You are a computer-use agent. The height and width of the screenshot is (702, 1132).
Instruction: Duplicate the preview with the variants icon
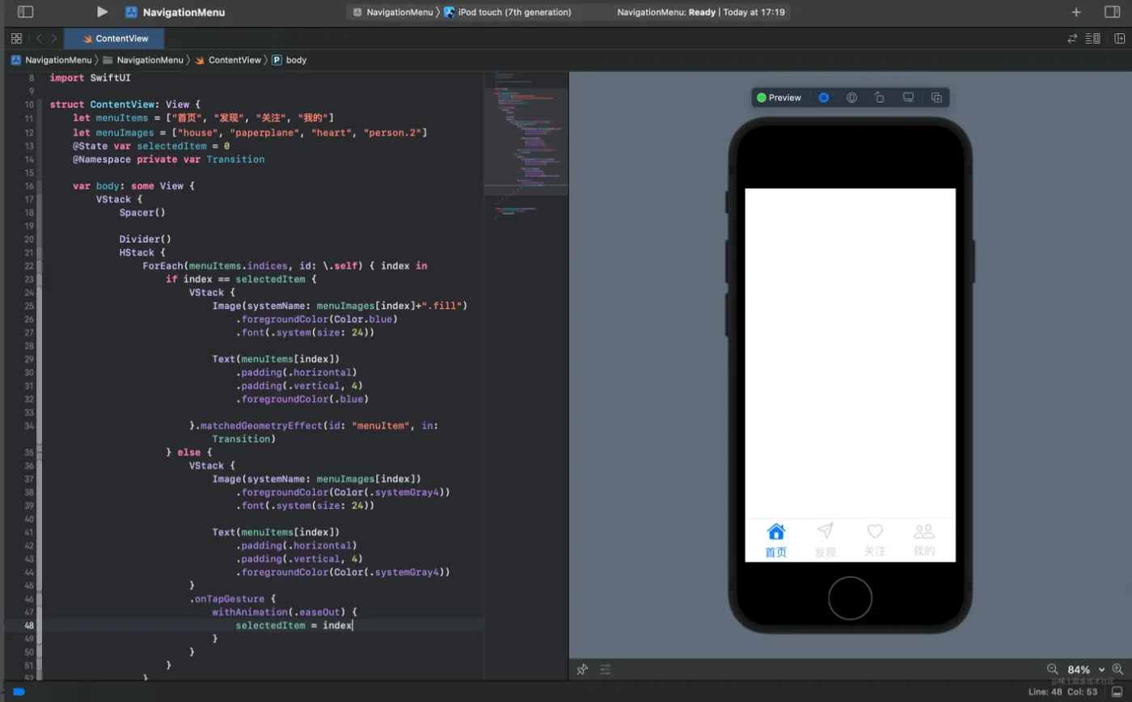pyautogui.click(x=936, y=98)
